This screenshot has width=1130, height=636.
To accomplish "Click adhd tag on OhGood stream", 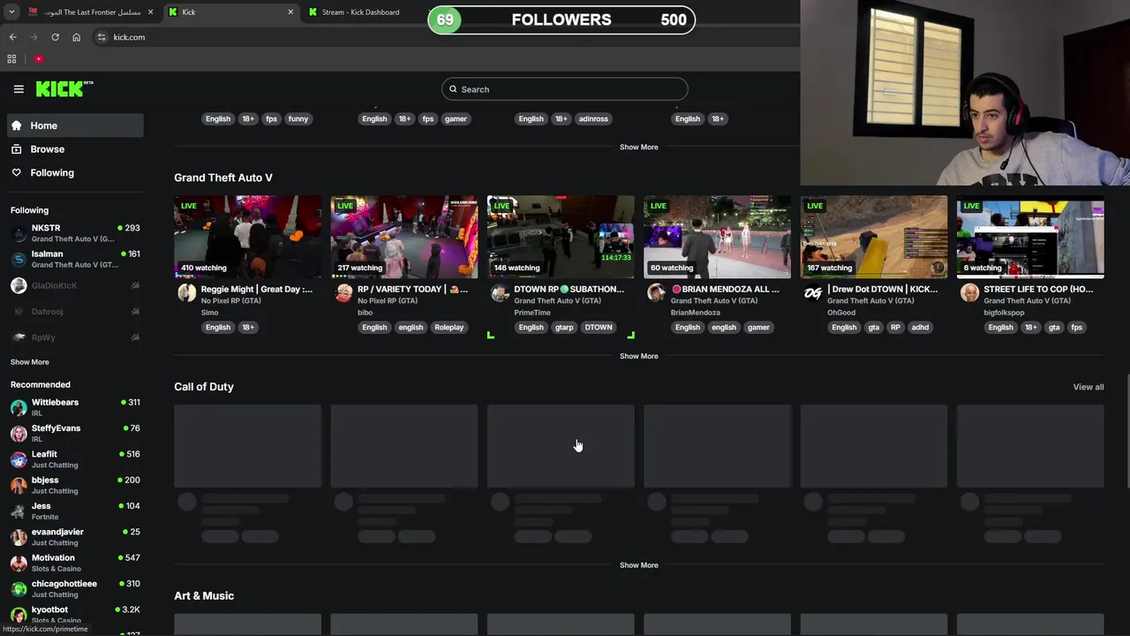I will click(920, 328).
